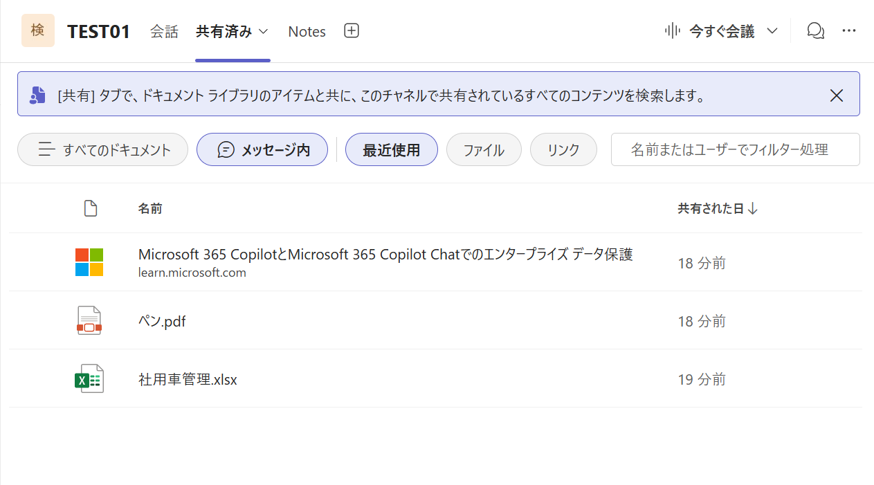
Task: Expand the 共有済み tab chevron
Action: pyautogui.click(x=264, y=32)
